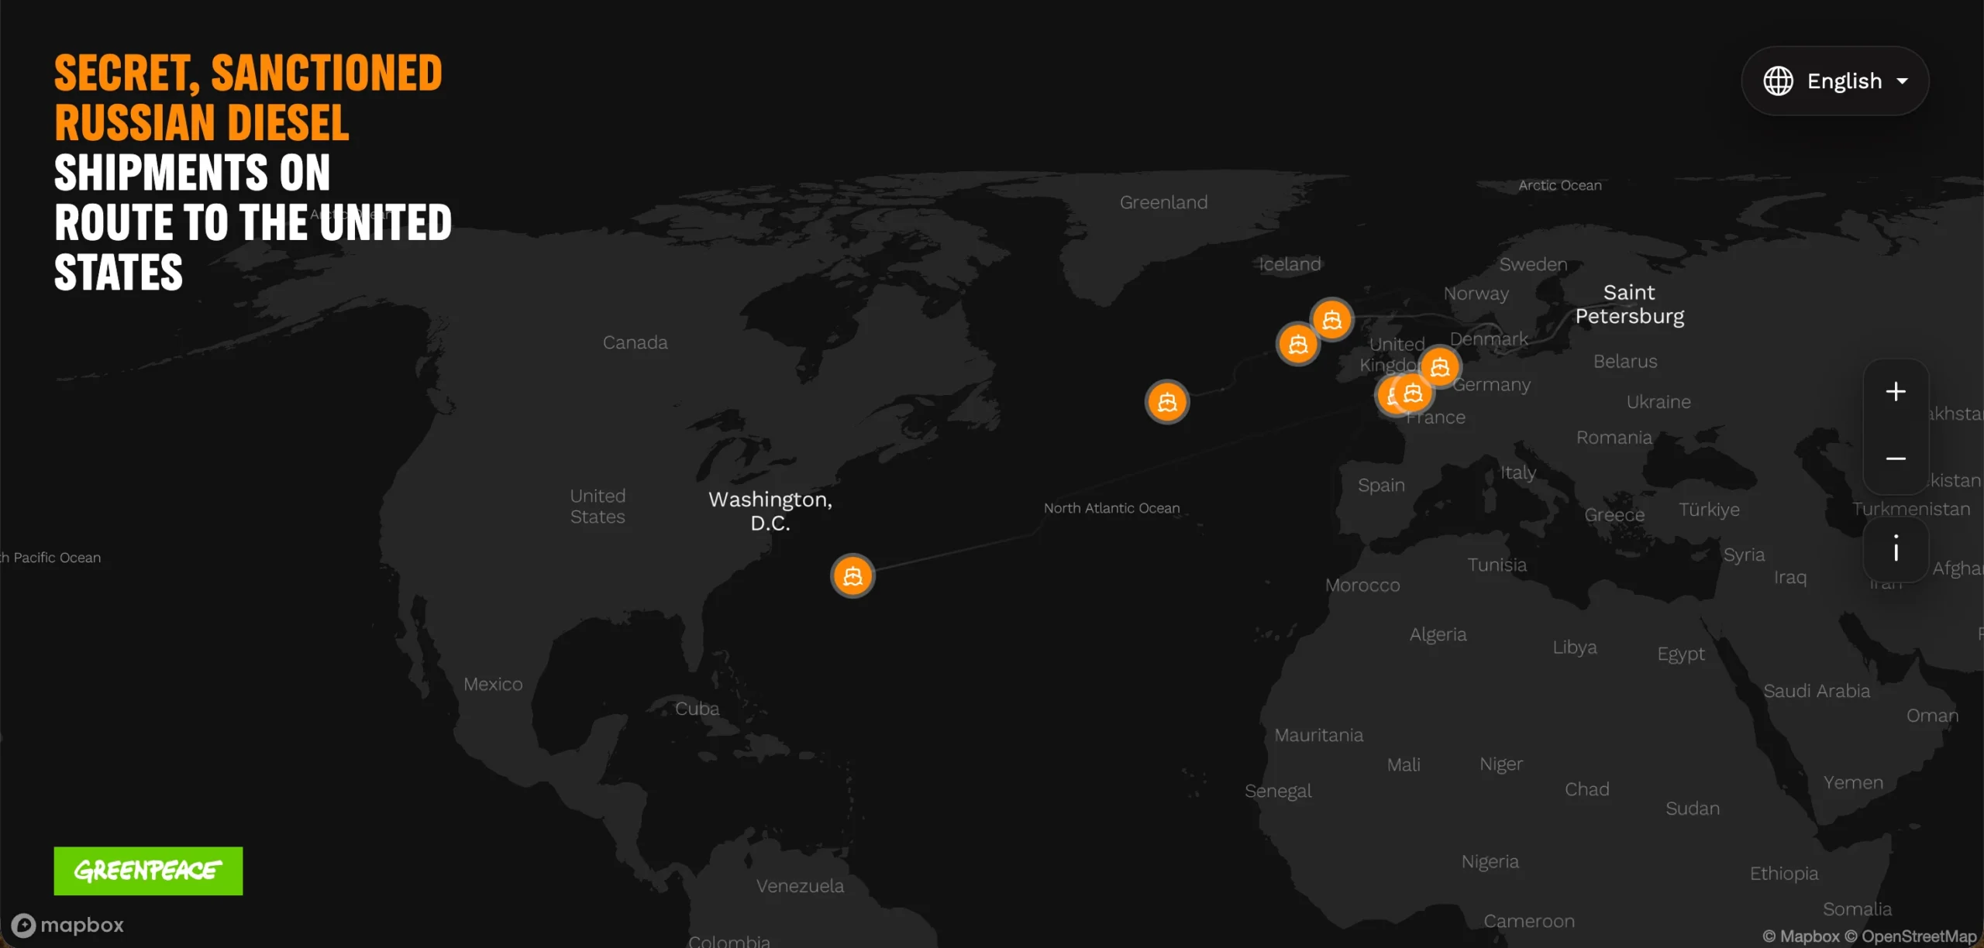The width and height of the screenshot is (1984, 948).
Task: Click the partially hidden ship marker near France
Action: pos(1389,395)
